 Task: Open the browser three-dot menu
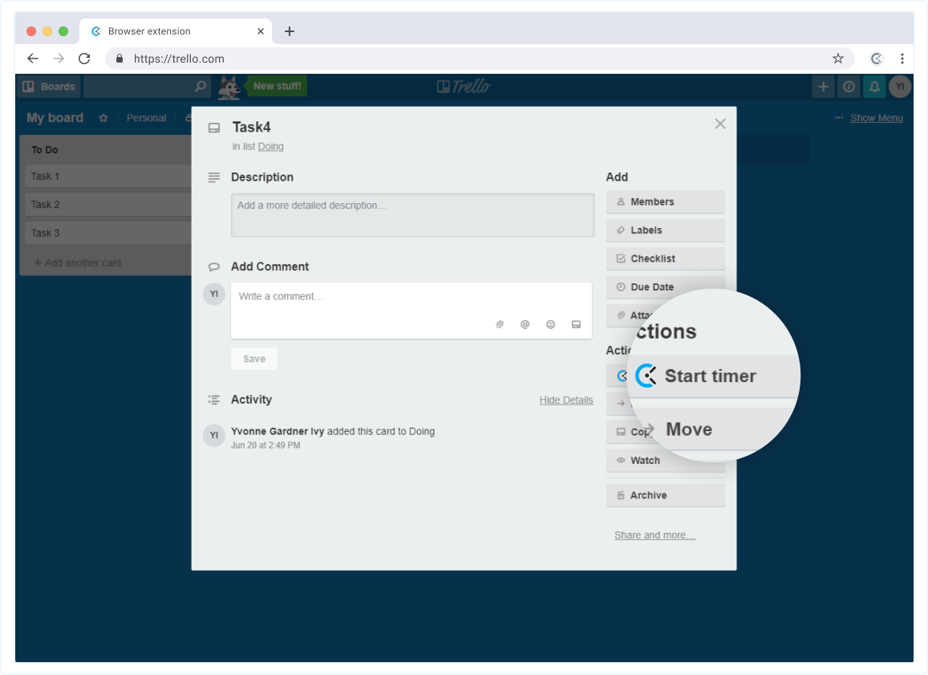coord(902,59)
